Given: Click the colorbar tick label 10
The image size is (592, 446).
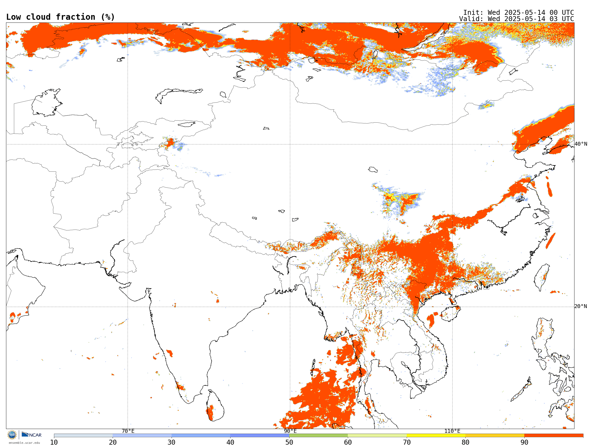Looking at the screenshot, I should coord(54,442).
